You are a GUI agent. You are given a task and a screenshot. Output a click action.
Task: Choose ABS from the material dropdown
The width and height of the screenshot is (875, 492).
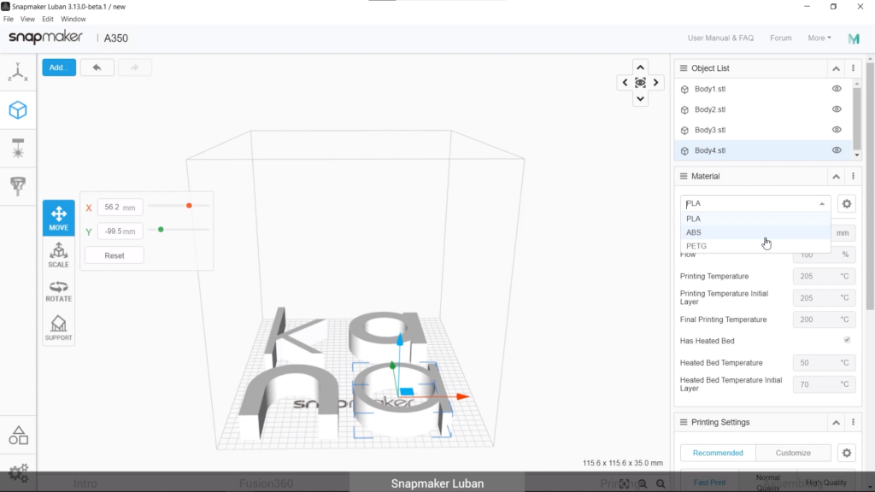tap(694, 232)
